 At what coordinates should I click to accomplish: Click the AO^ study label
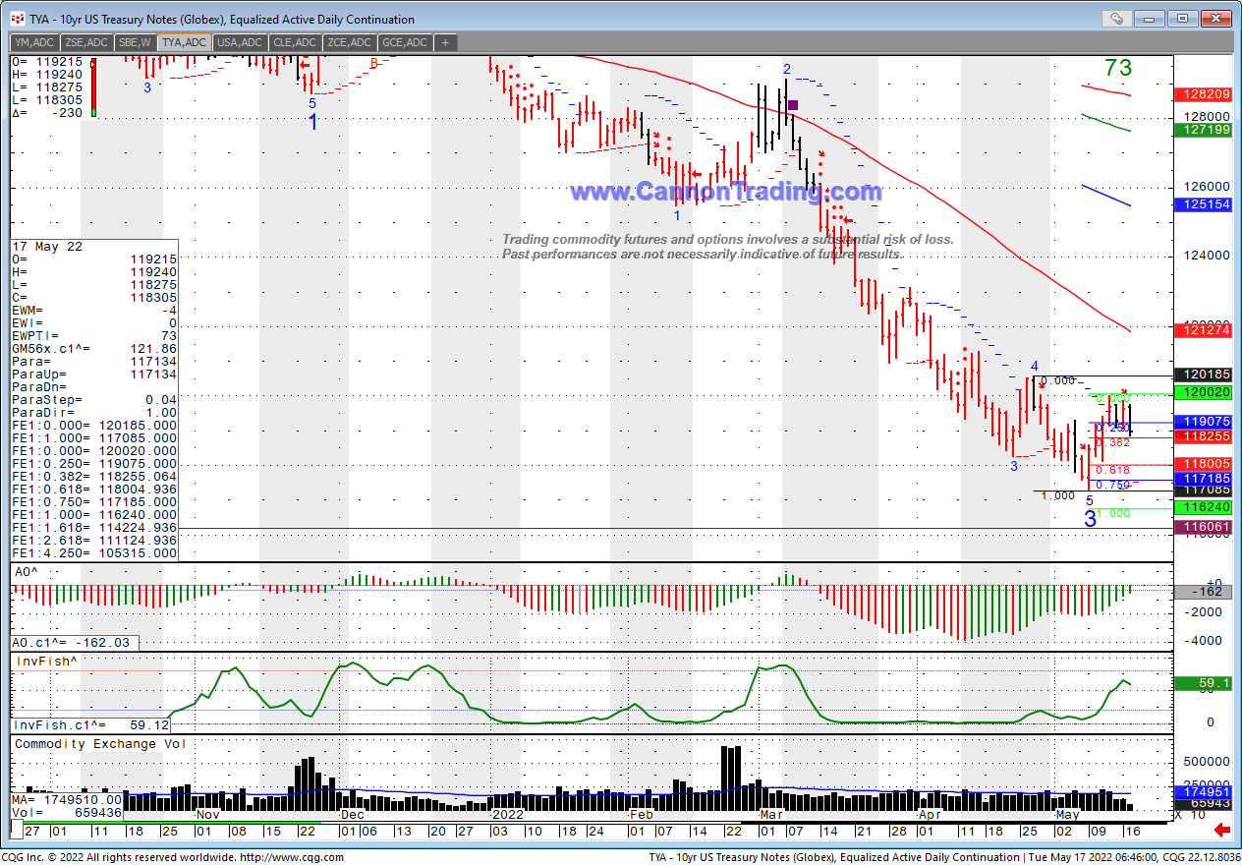click(27, 571)
